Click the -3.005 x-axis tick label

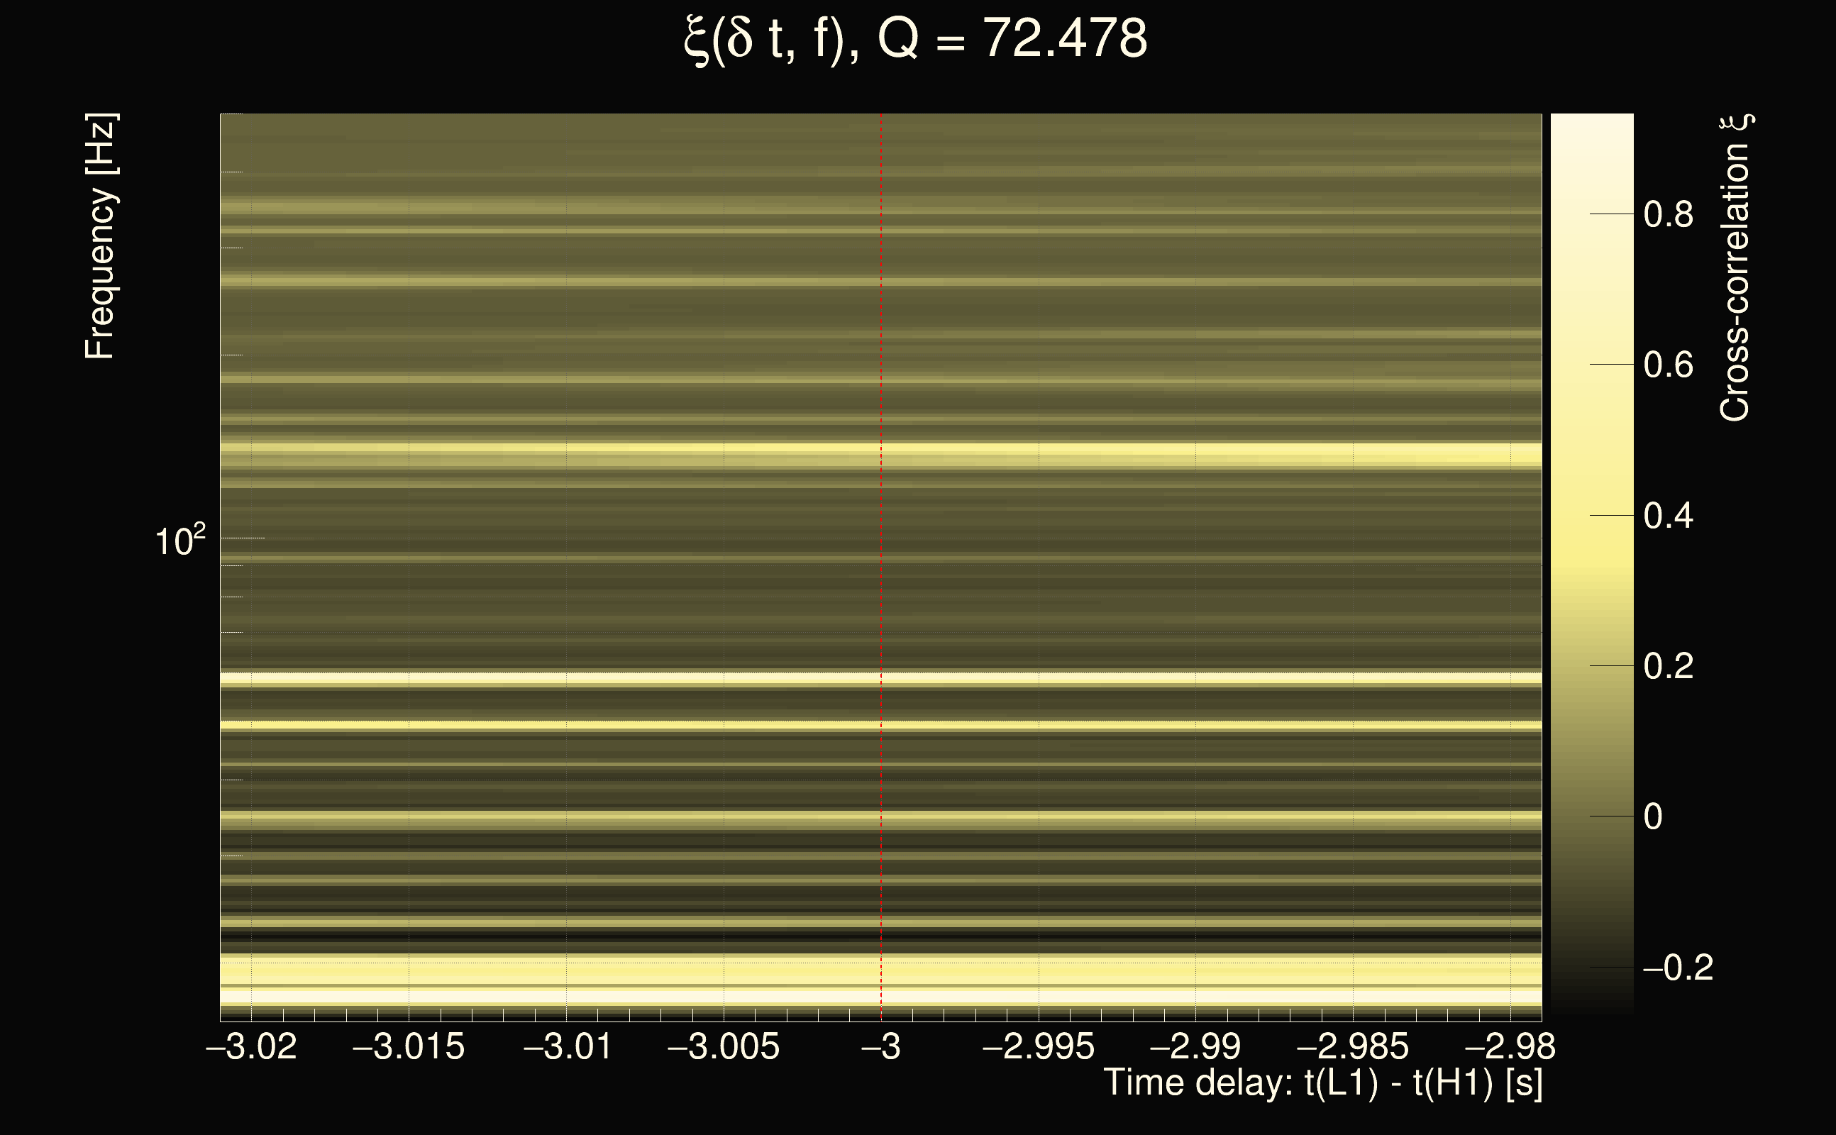[724, 1047]
